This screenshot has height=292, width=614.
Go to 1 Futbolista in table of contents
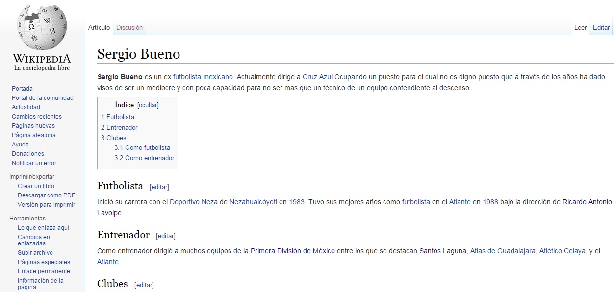coord(118,117)
